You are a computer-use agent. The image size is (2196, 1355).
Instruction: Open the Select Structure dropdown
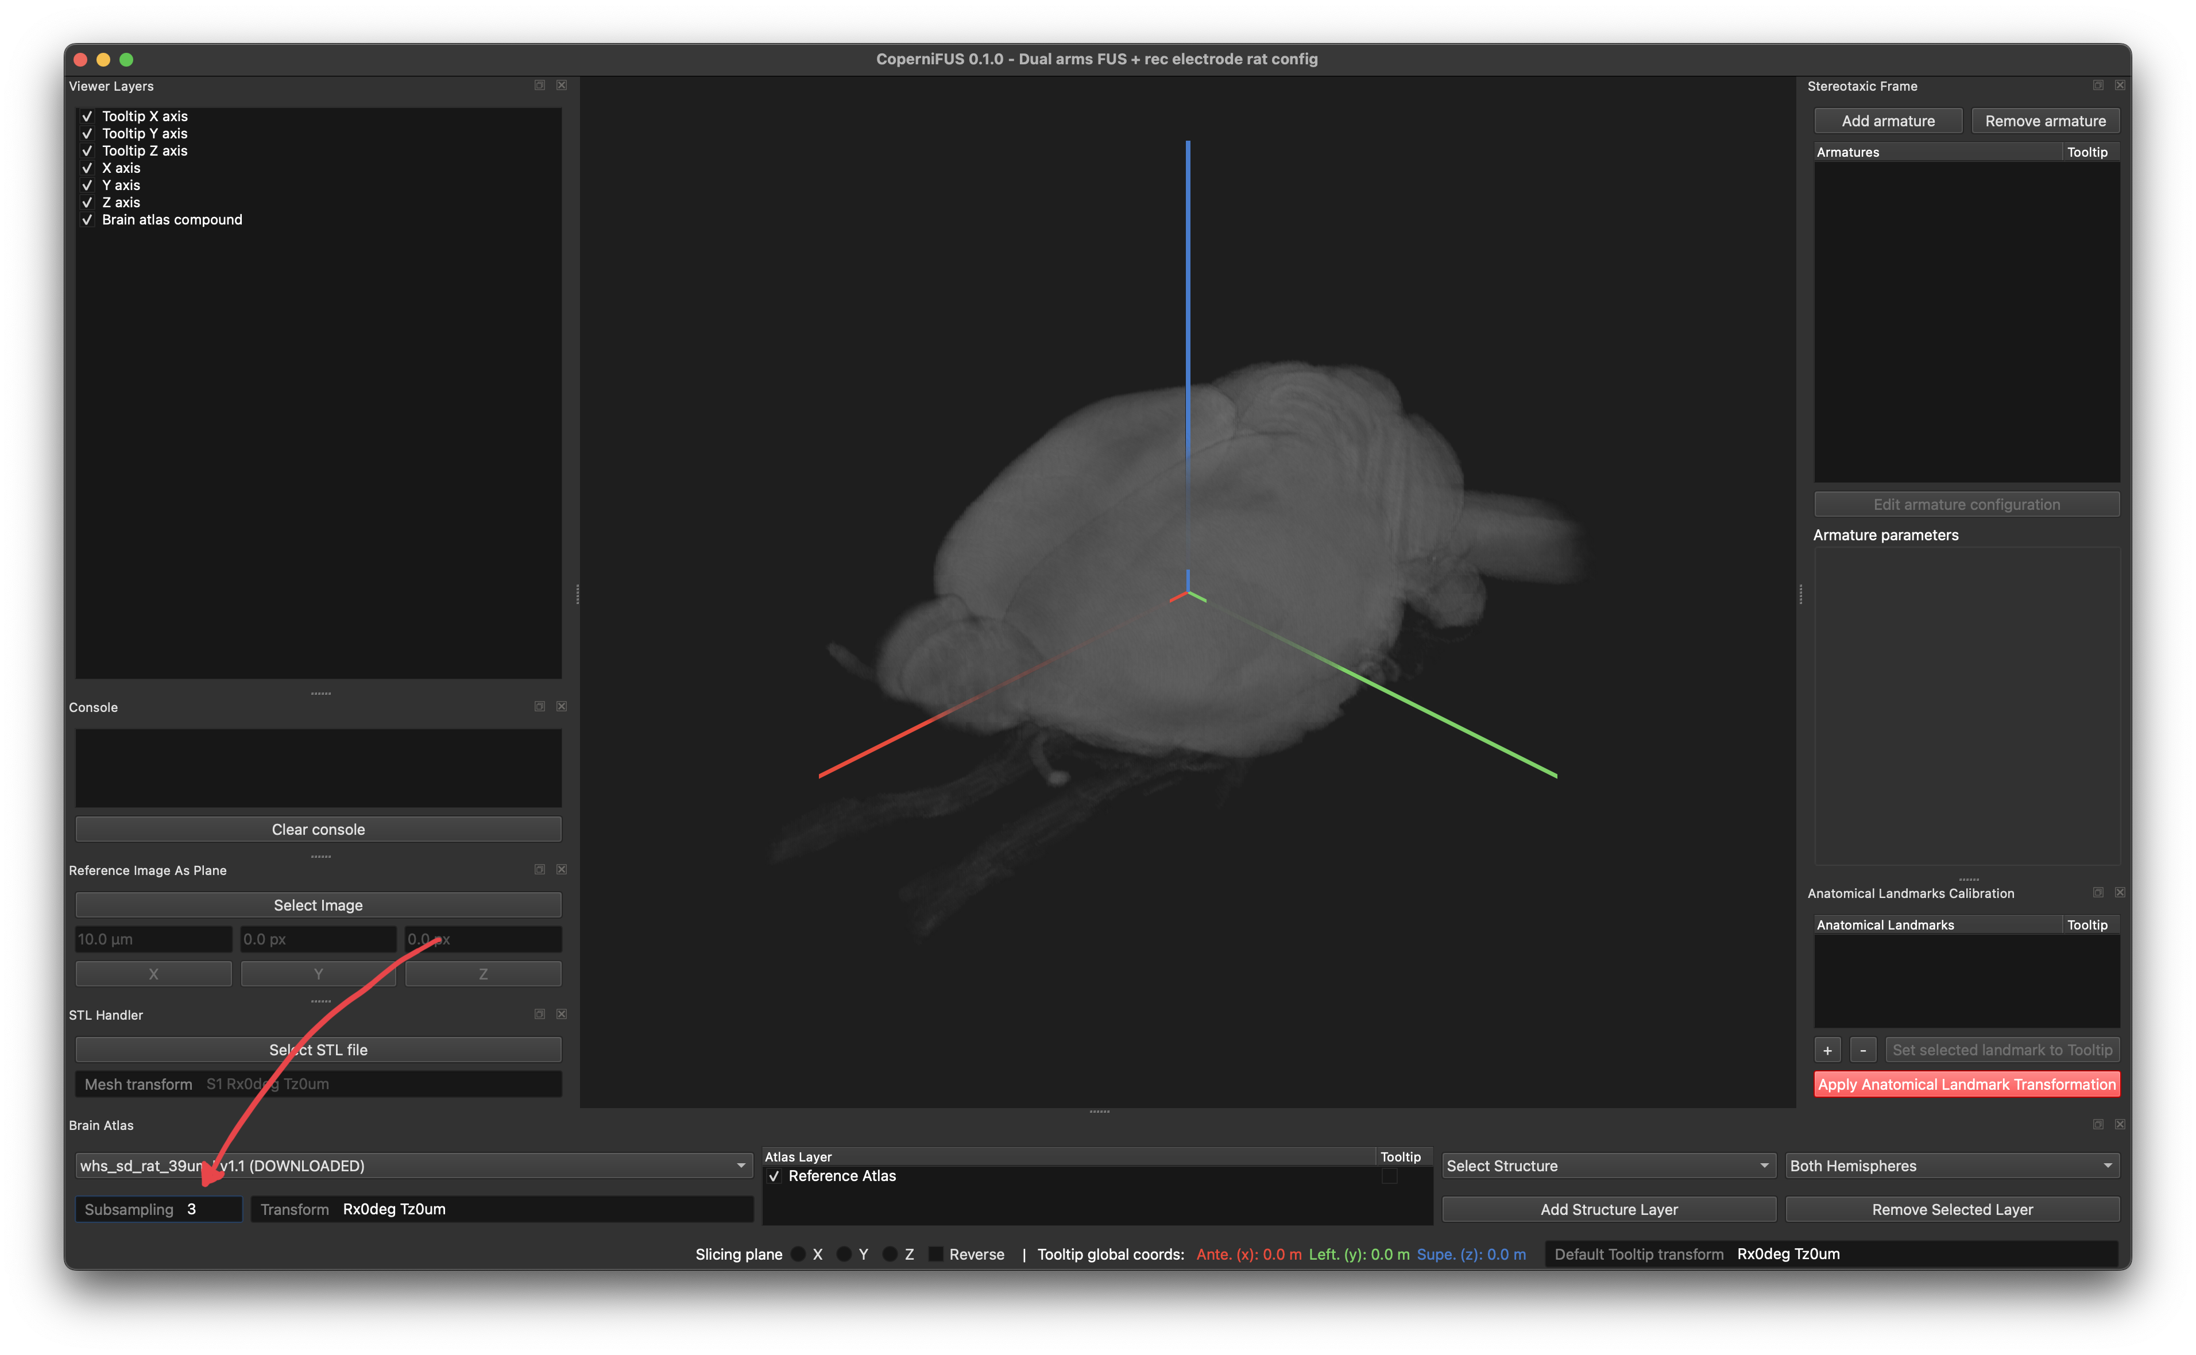coord(1608,1165)
